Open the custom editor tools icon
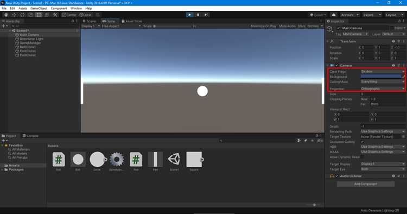407x214 pixels. click(55, 15)
